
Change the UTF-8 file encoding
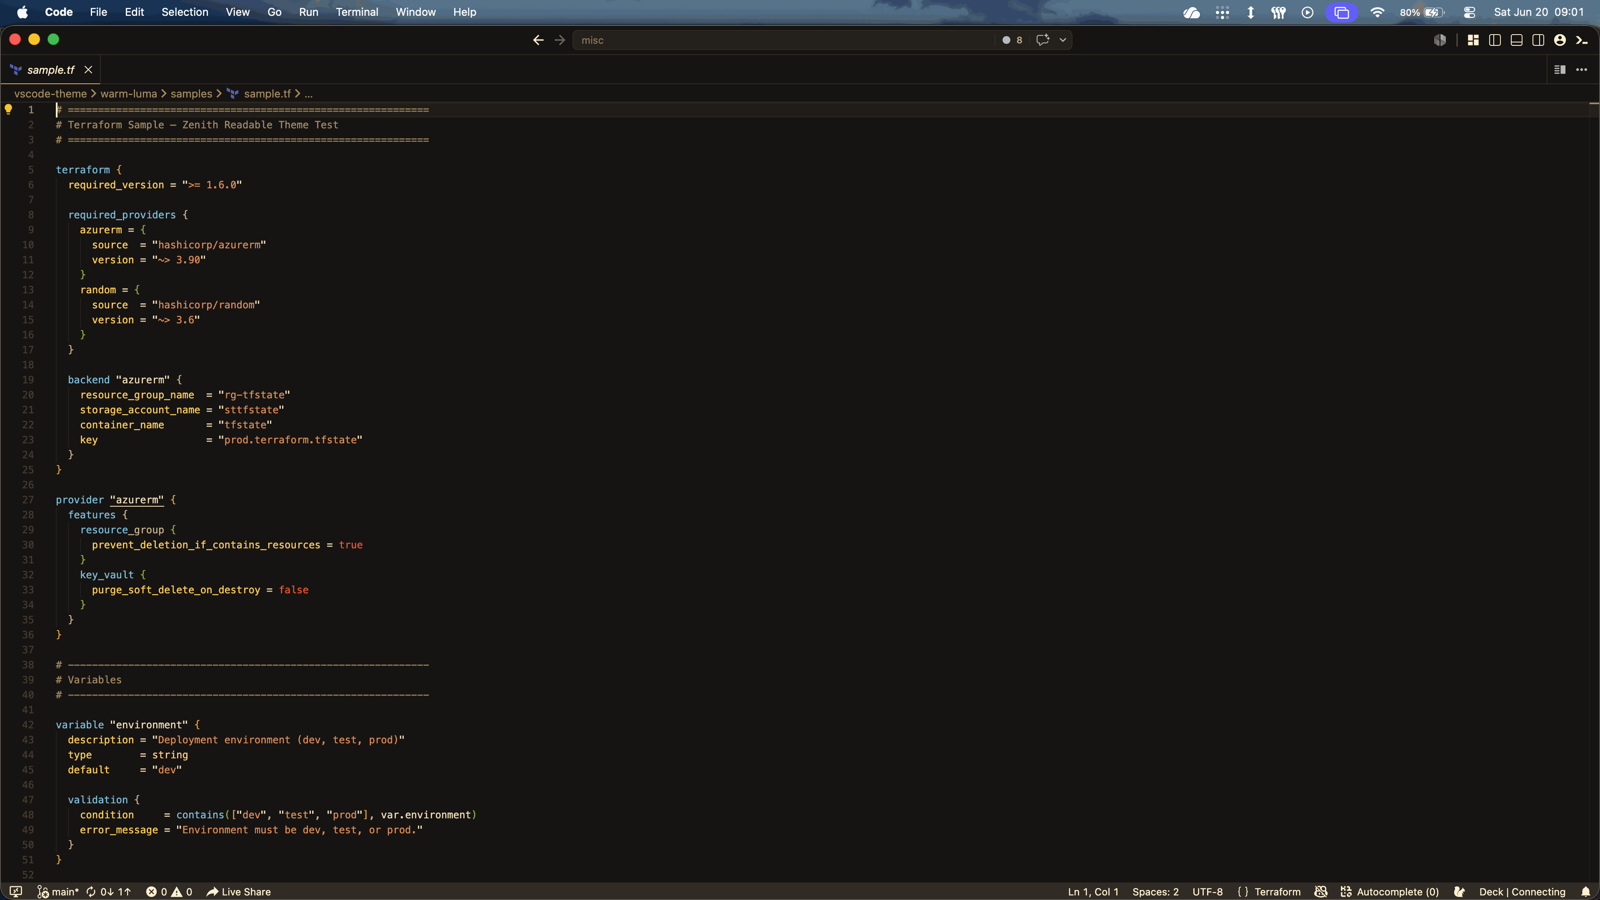coord(1207,891)
